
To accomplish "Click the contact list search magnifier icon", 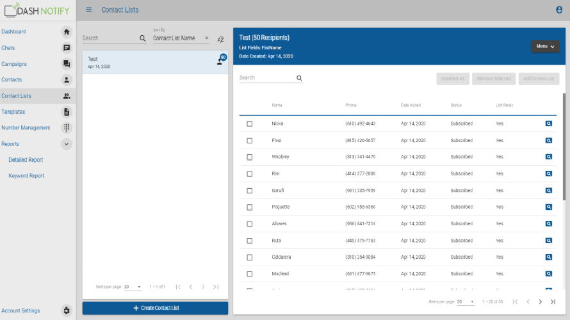I will click(142, 38).
